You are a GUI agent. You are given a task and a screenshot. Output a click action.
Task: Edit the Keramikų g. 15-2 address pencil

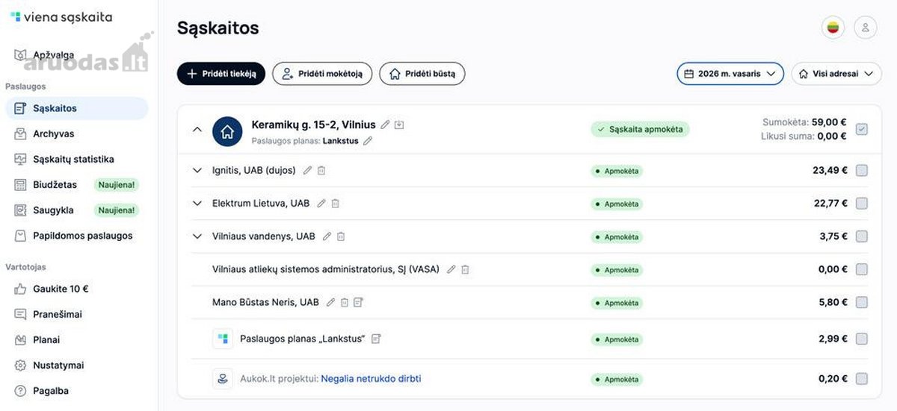(385, 125)
